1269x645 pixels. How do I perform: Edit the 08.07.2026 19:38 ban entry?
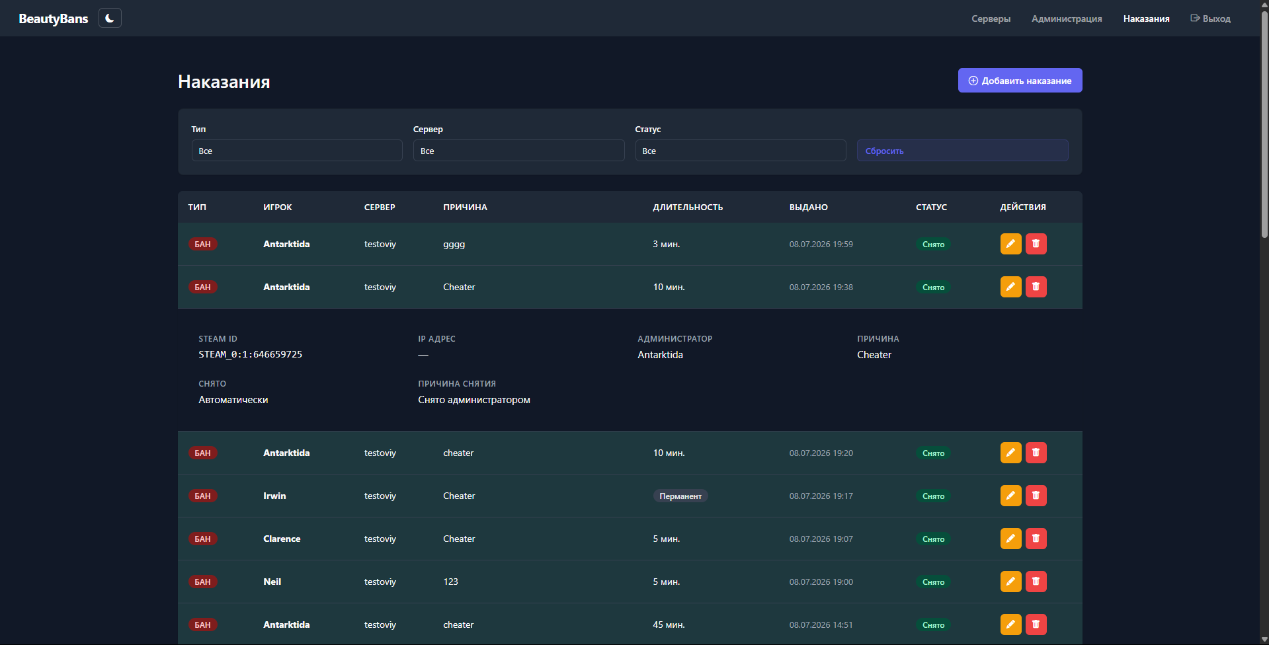click(x=1010, y=287)
